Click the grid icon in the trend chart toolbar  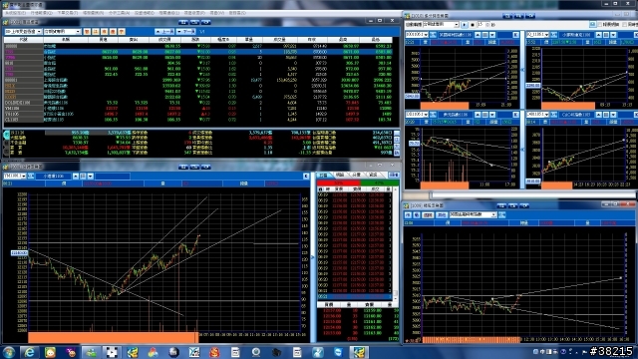coord(83,176)
